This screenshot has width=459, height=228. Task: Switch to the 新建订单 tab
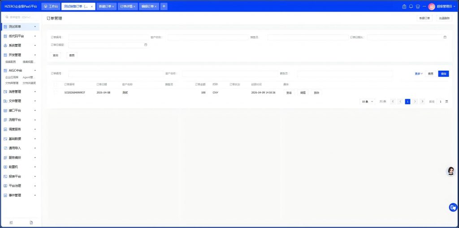pos(105,6)
